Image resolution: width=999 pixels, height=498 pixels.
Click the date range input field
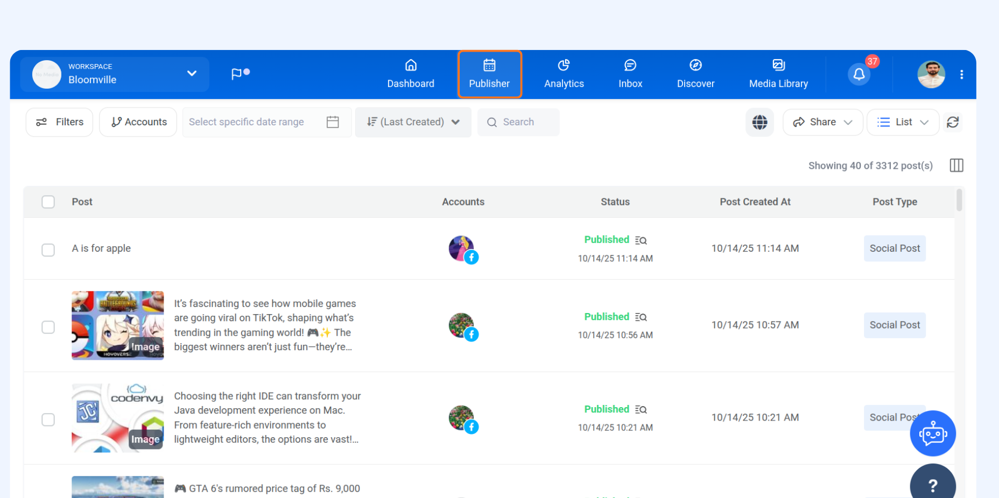point(267,122)
